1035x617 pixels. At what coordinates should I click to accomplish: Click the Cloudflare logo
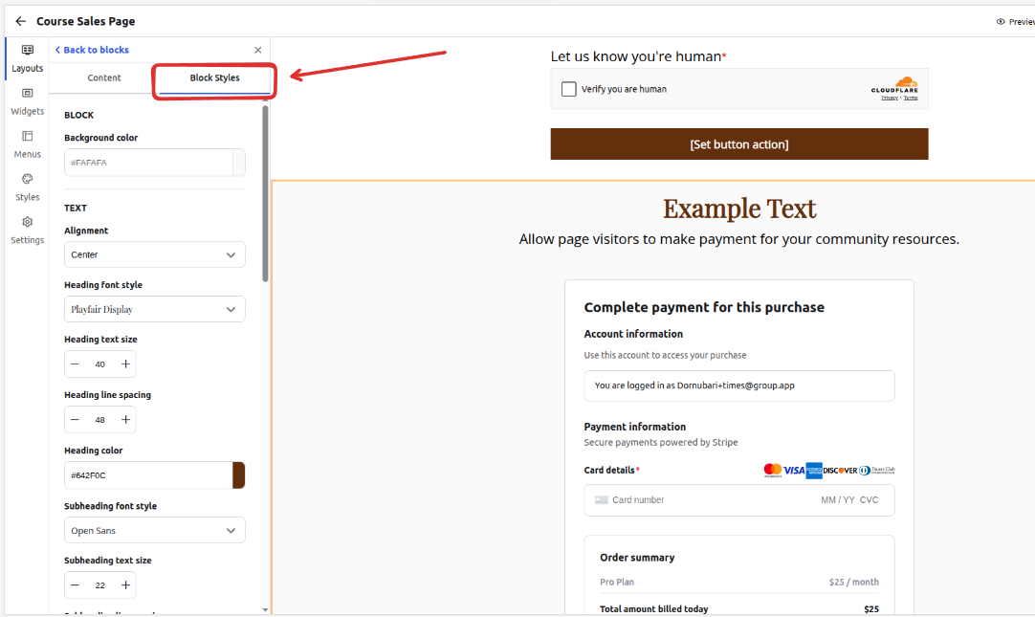tap(895, 85)
